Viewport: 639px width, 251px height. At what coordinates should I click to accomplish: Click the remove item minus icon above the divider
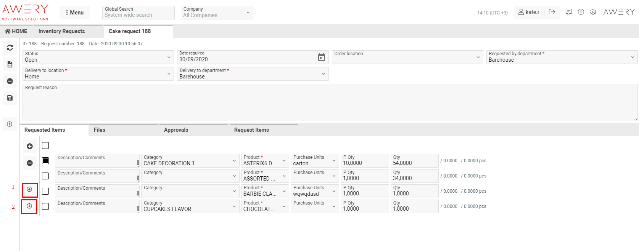point(30,163)
